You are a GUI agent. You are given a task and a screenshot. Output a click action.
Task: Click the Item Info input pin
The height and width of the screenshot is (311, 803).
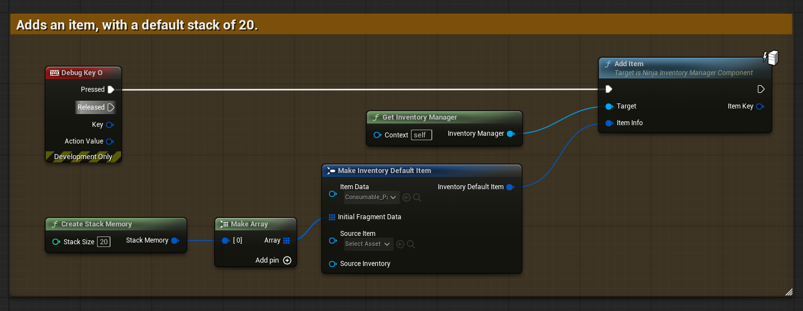pos(609,123)
